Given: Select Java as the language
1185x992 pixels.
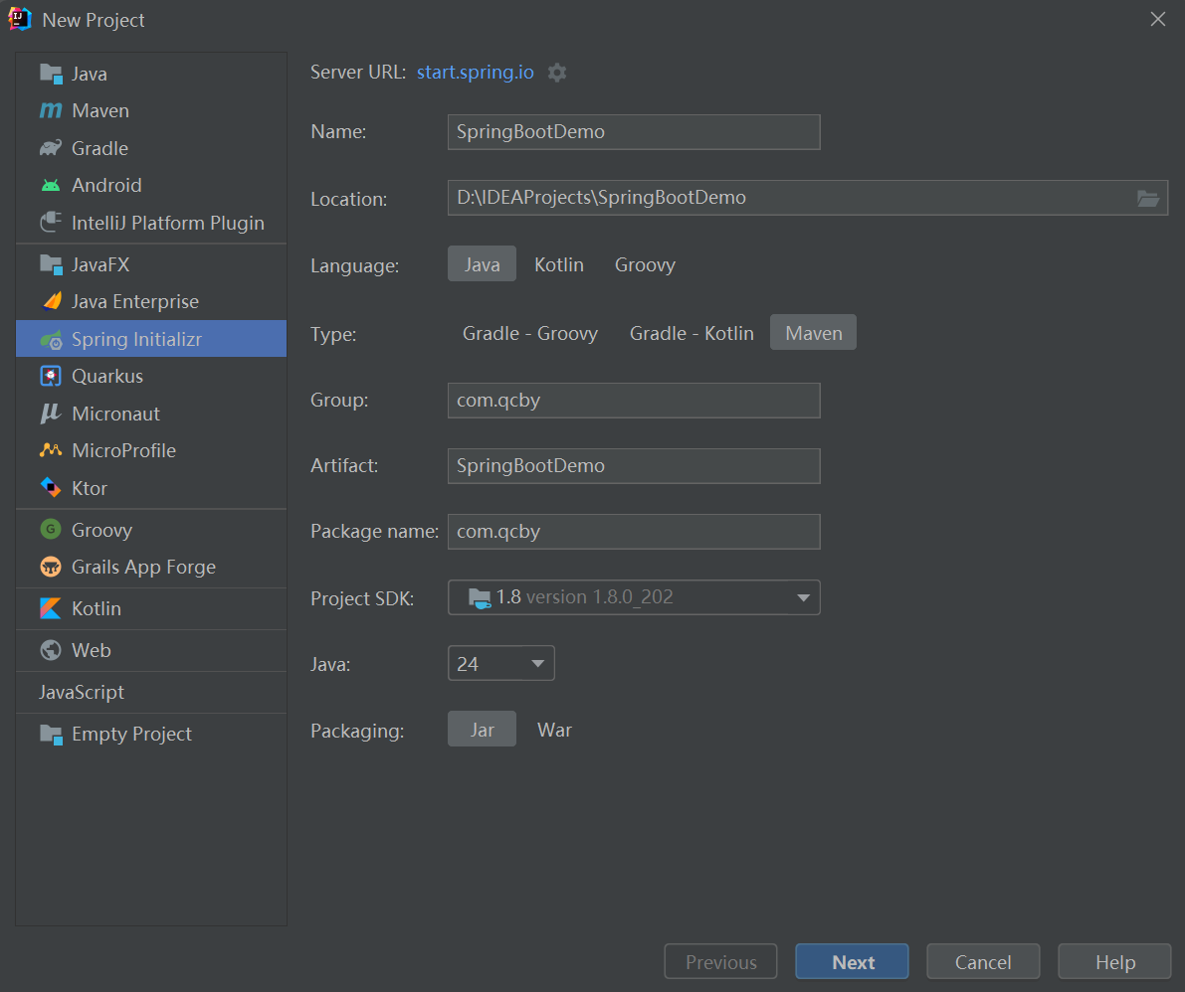Looking at the screenshot, I should tap(482, 263).
